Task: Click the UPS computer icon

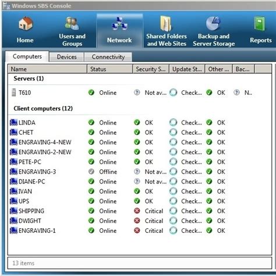Action: [x=13, y=201]
